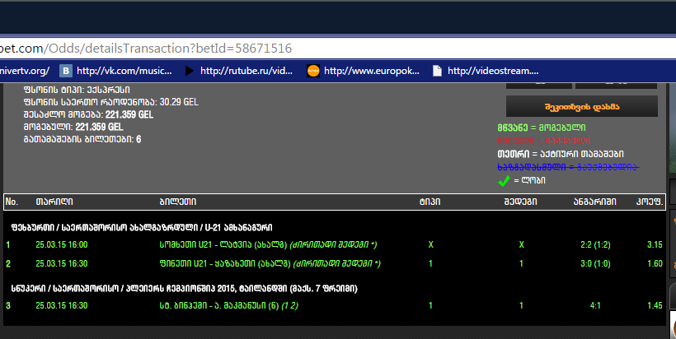
Task: Open the vk.com/music bookmark
Action: (124, 71)
